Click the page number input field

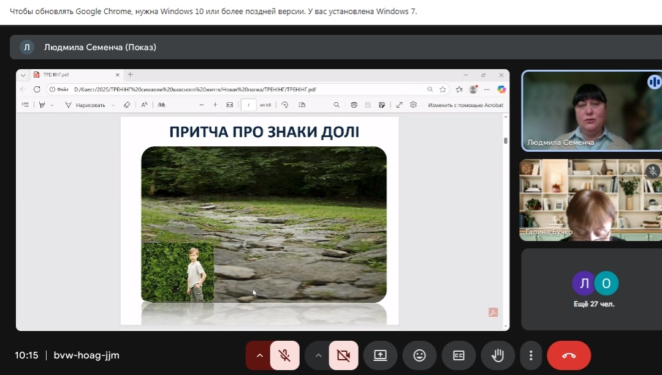click(248, 104)
